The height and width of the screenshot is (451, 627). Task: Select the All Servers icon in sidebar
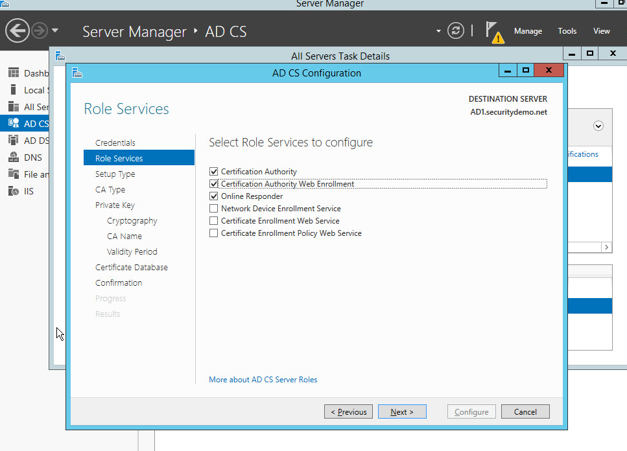tap(14, 107)
